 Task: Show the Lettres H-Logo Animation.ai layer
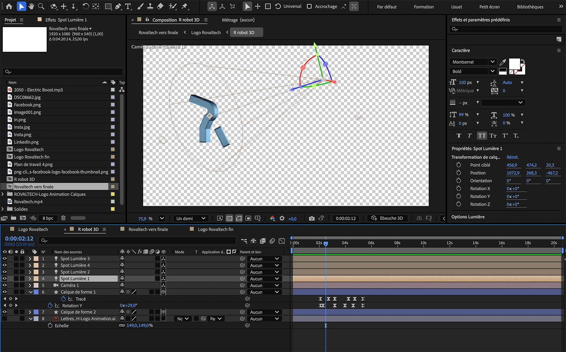[x=5, y=319]
